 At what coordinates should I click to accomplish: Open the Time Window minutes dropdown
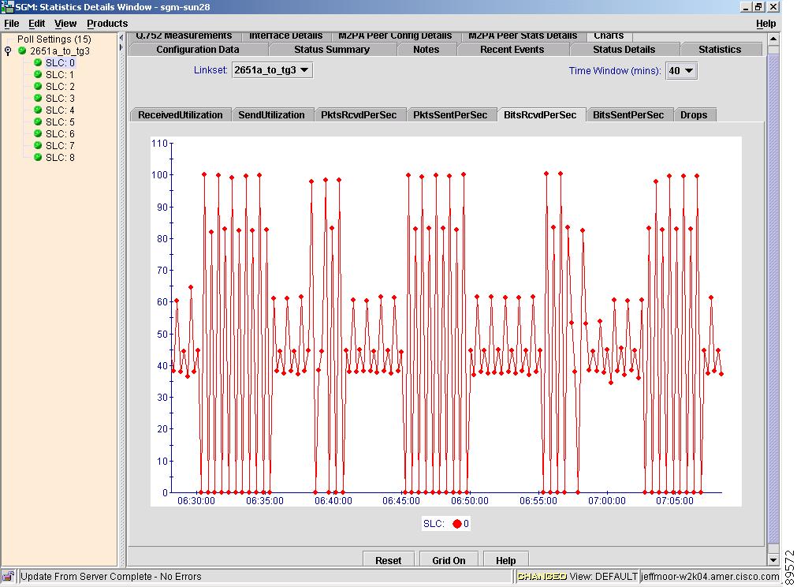pyautogui.click(x=681, y=71)
